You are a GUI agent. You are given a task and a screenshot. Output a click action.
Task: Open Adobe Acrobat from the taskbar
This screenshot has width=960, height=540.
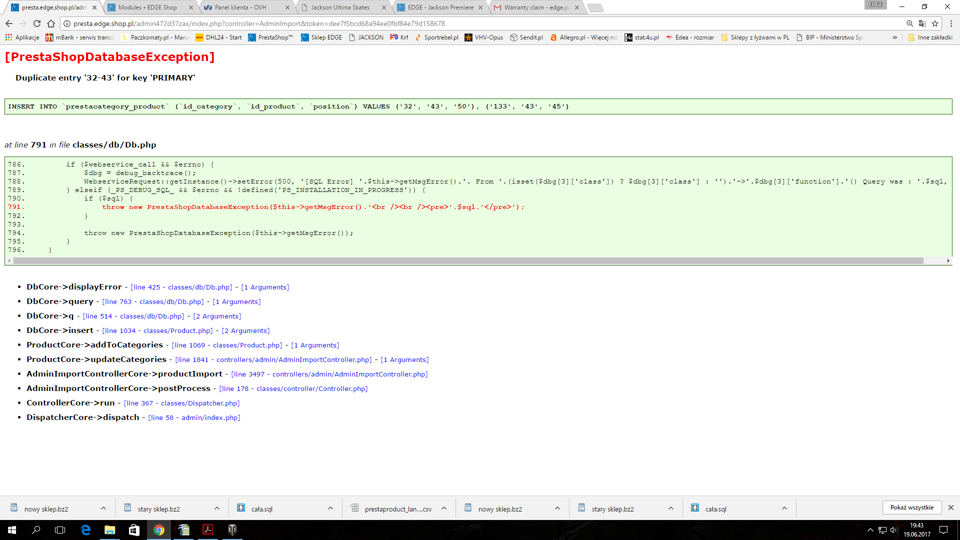click(x=208, y=530)
